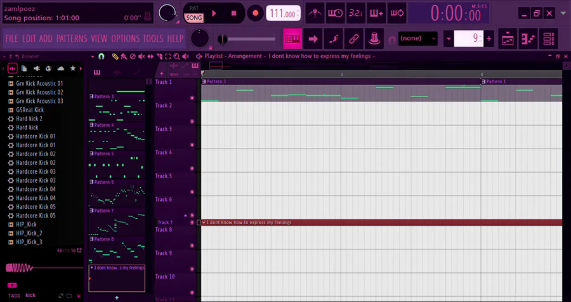The height and width of the screenshot is (302, 571).
Task: Click the Stop playback button
Action: tap(233, 13)
